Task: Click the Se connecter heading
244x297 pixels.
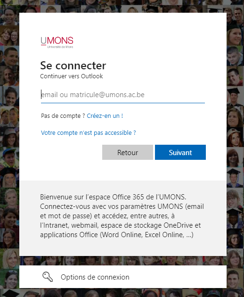Action: click(73, 66)
